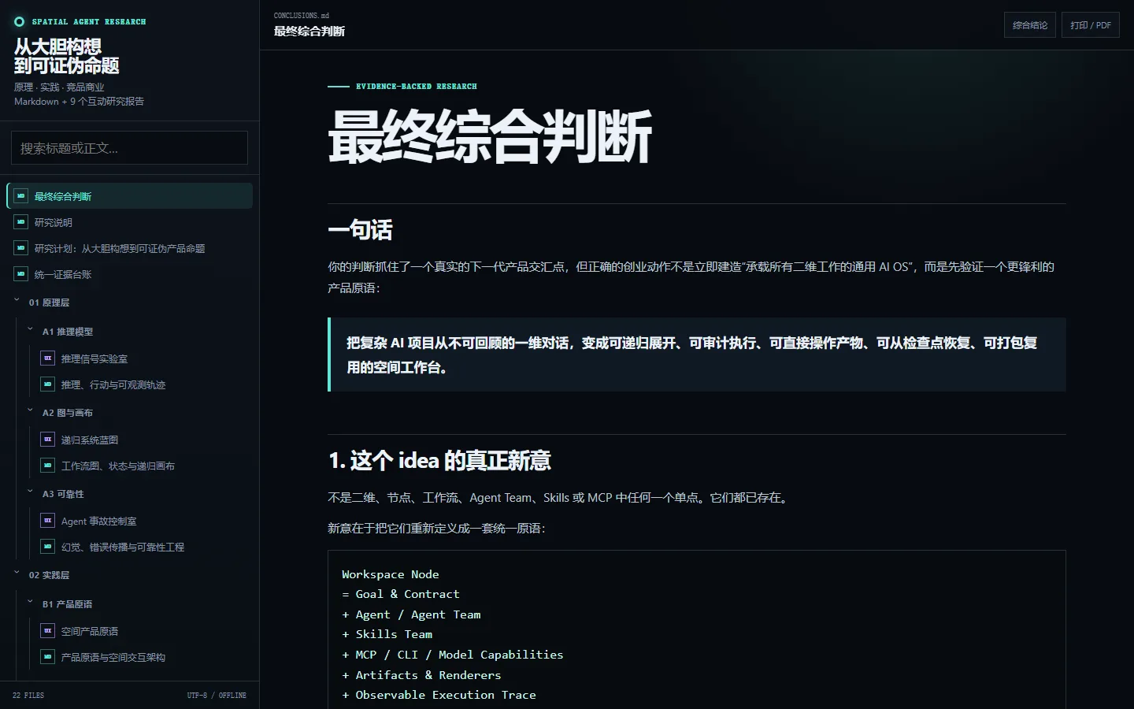1134x709 pixels.
Task: Collapse the B1 产品原语 group chevron
Action: click(x=31, y=603)
